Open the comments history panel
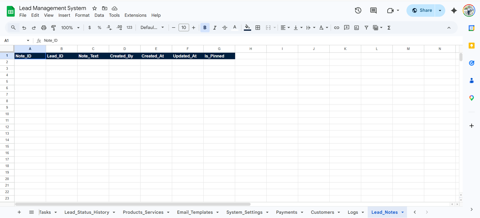 [x=373, y=10]
